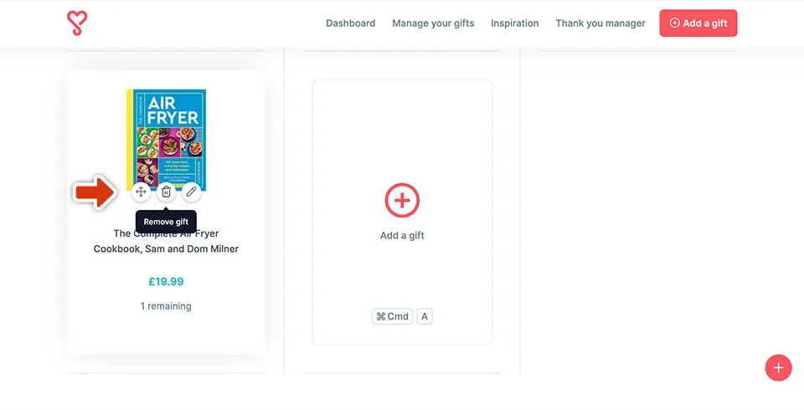804x410 pixels.
Task: Click the trash icon to remove gift
Action: pos(166,192)
